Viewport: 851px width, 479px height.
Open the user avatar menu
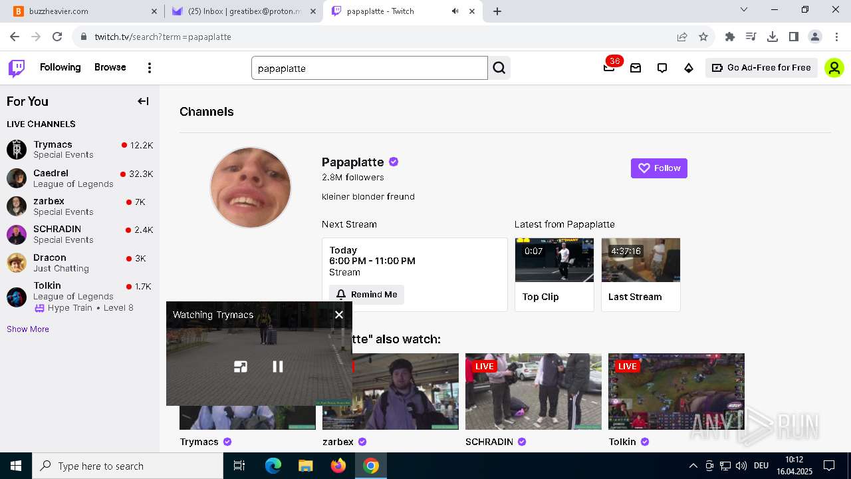tap(834, 68)
